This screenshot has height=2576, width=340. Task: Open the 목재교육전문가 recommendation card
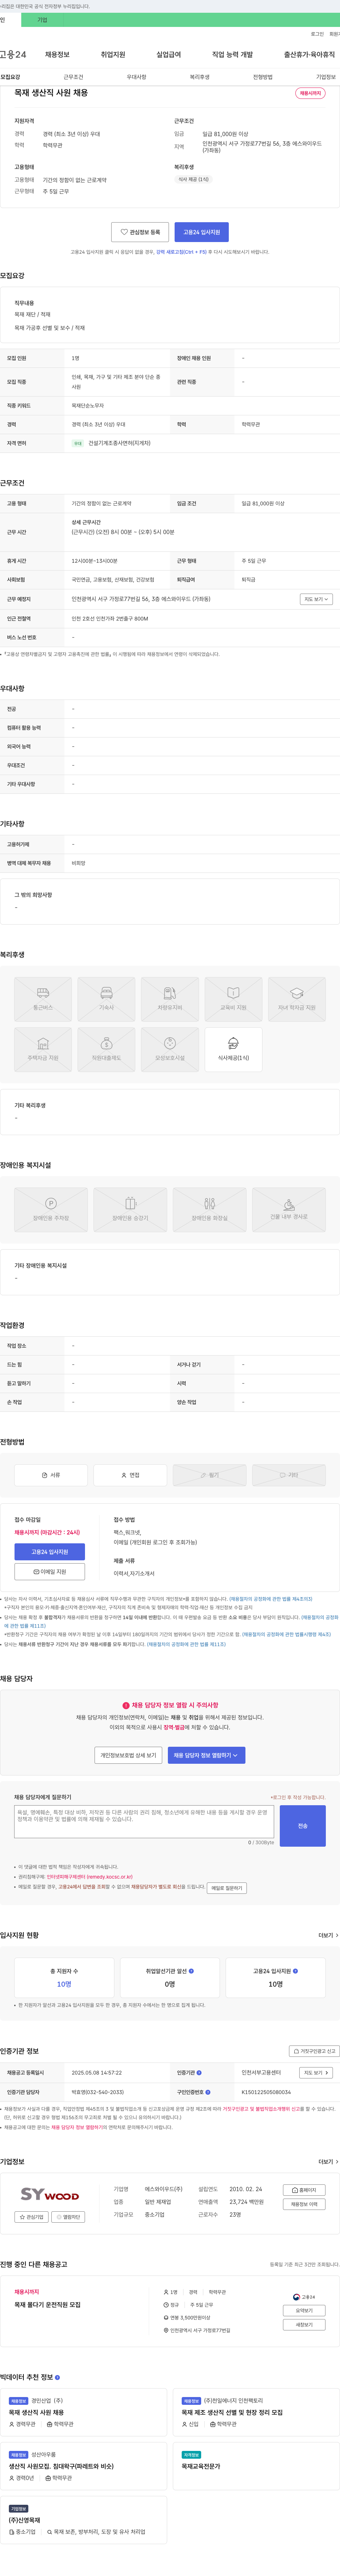pyautogui.click(x=256, y=2466)
